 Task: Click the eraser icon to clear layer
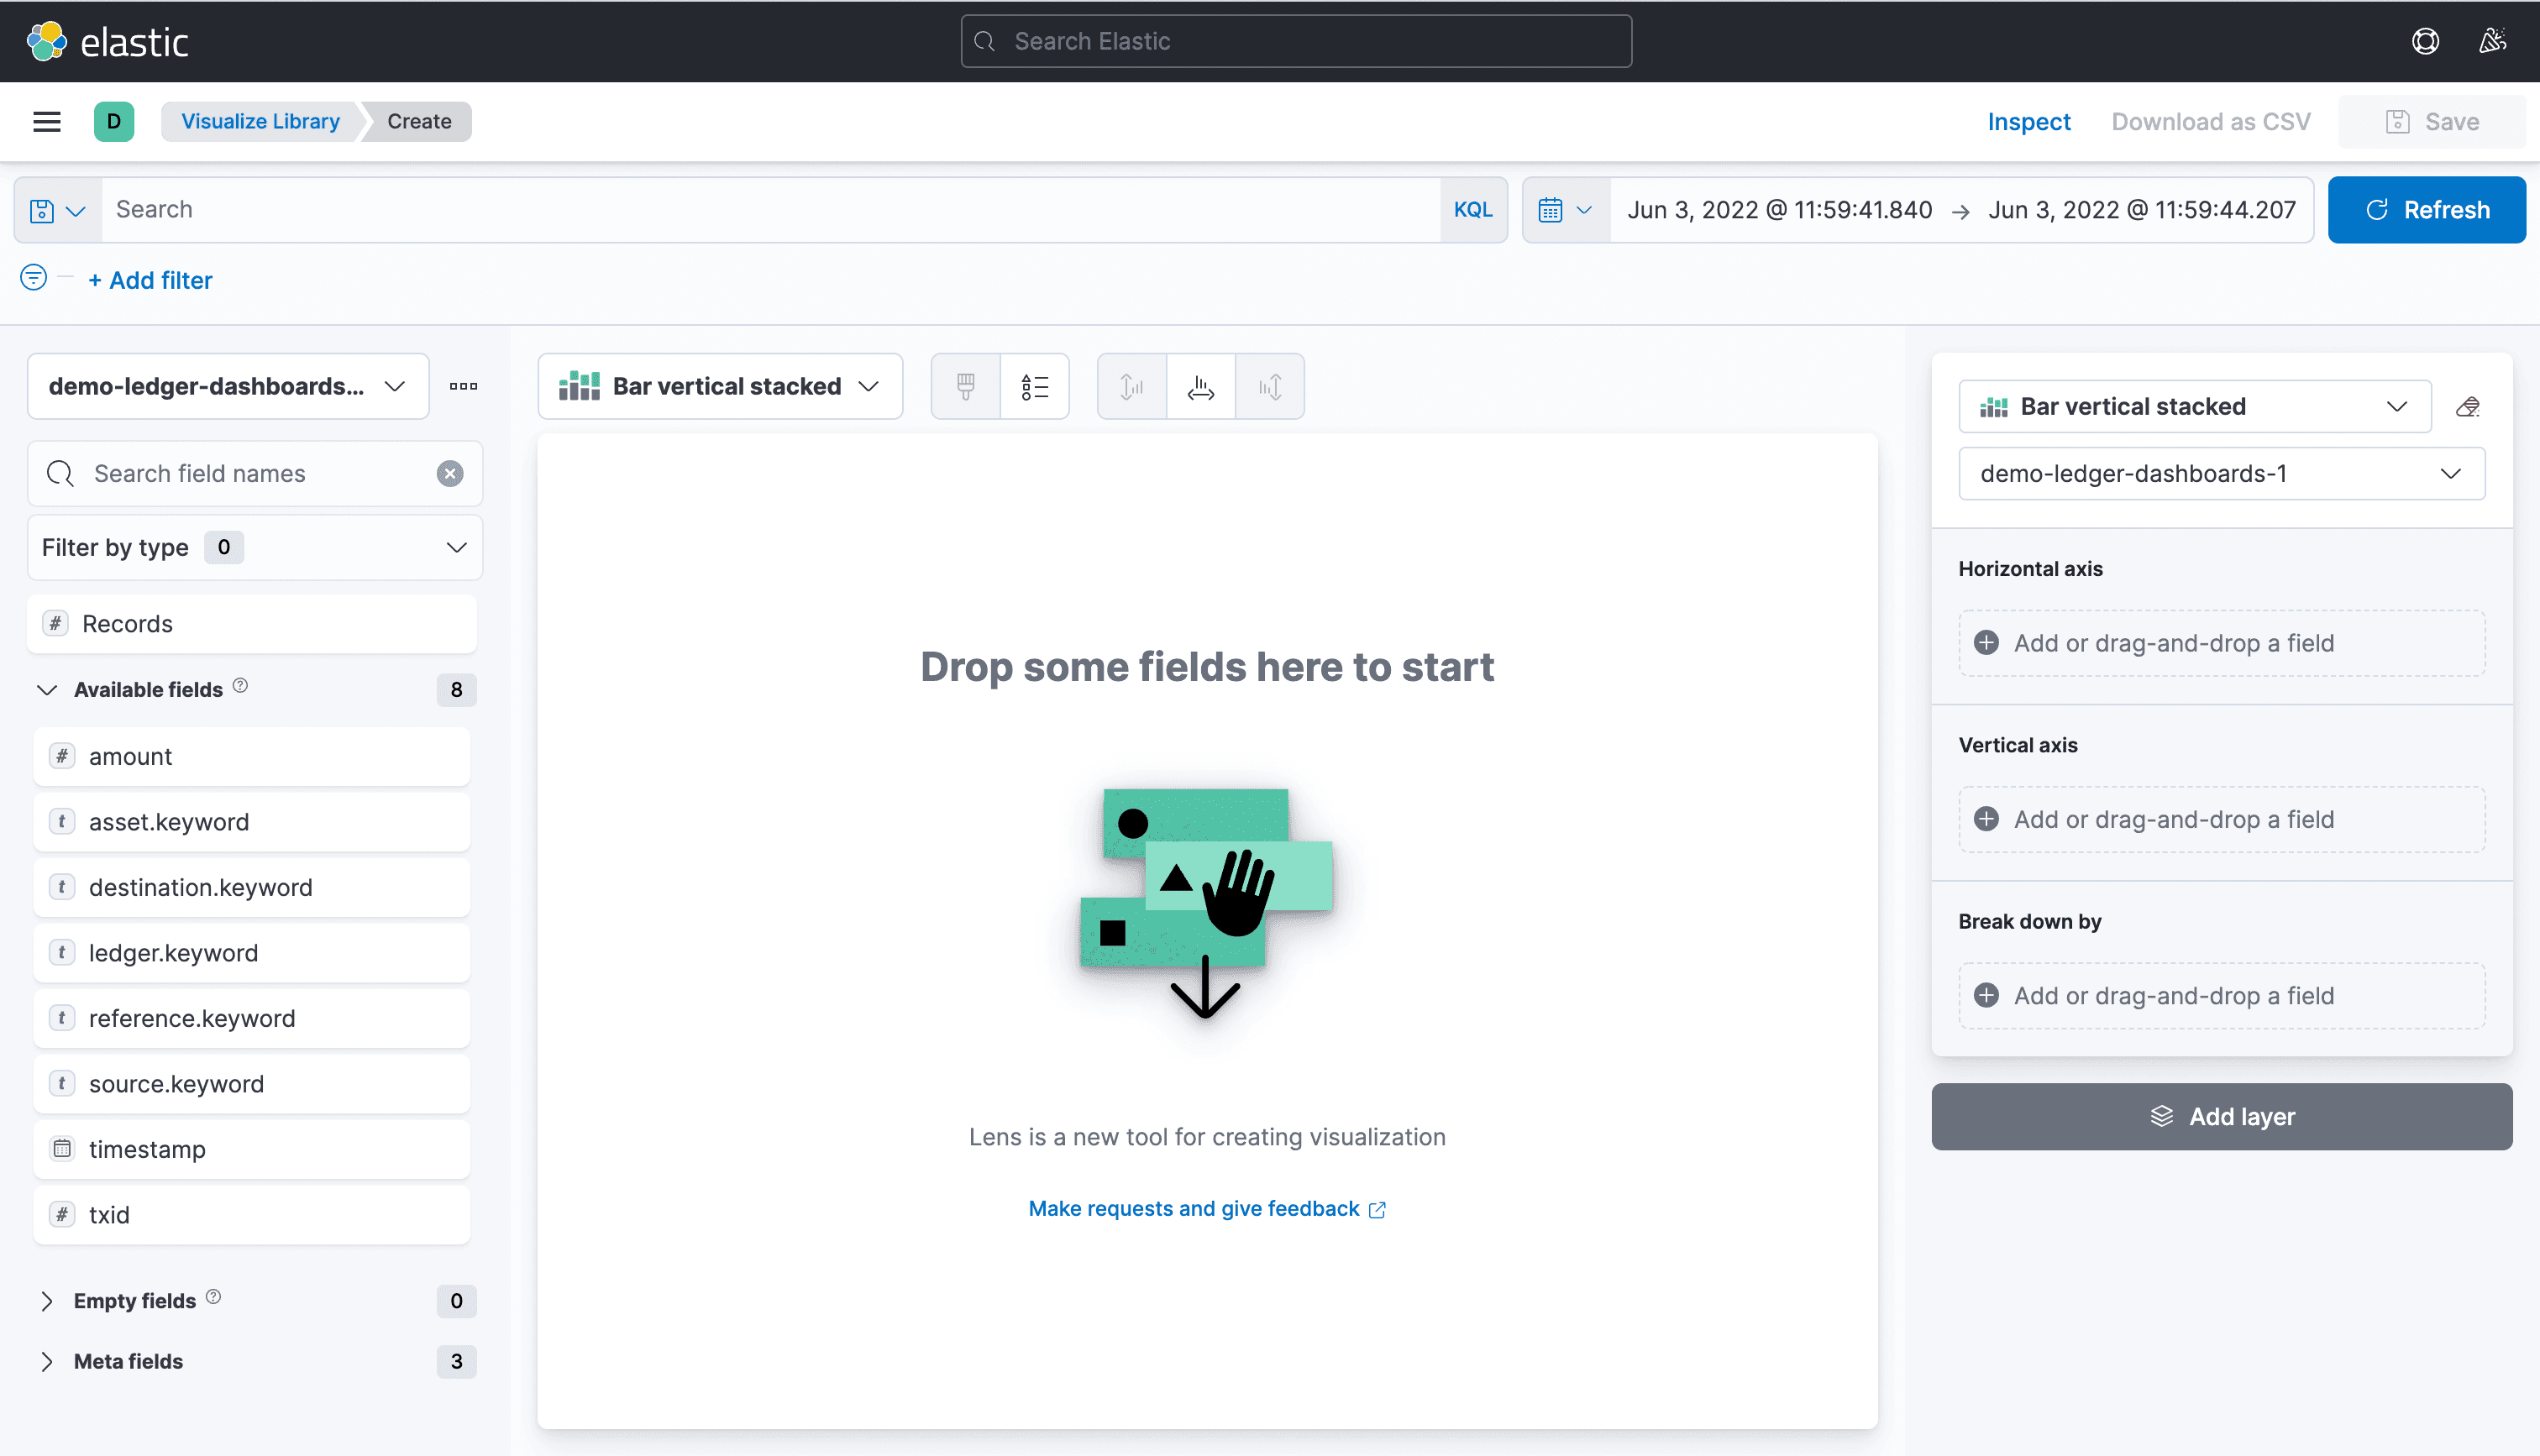tap(2467, 407)
